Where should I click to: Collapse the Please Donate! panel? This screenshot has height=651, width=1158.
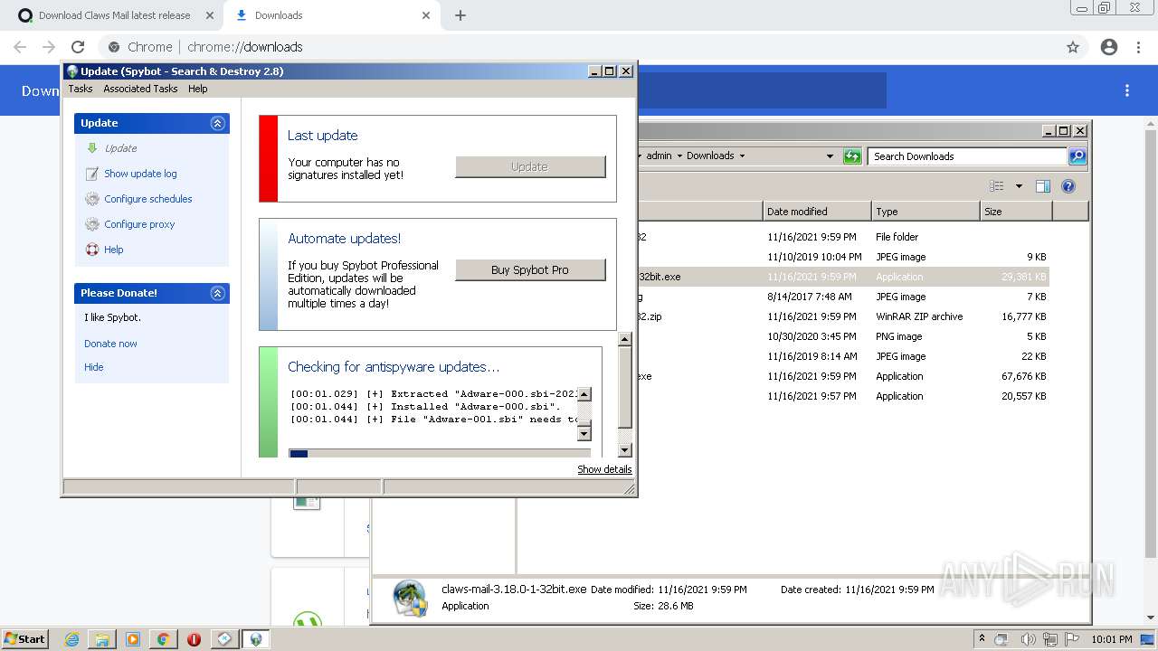pyautogui.click(x=217, y=293)
